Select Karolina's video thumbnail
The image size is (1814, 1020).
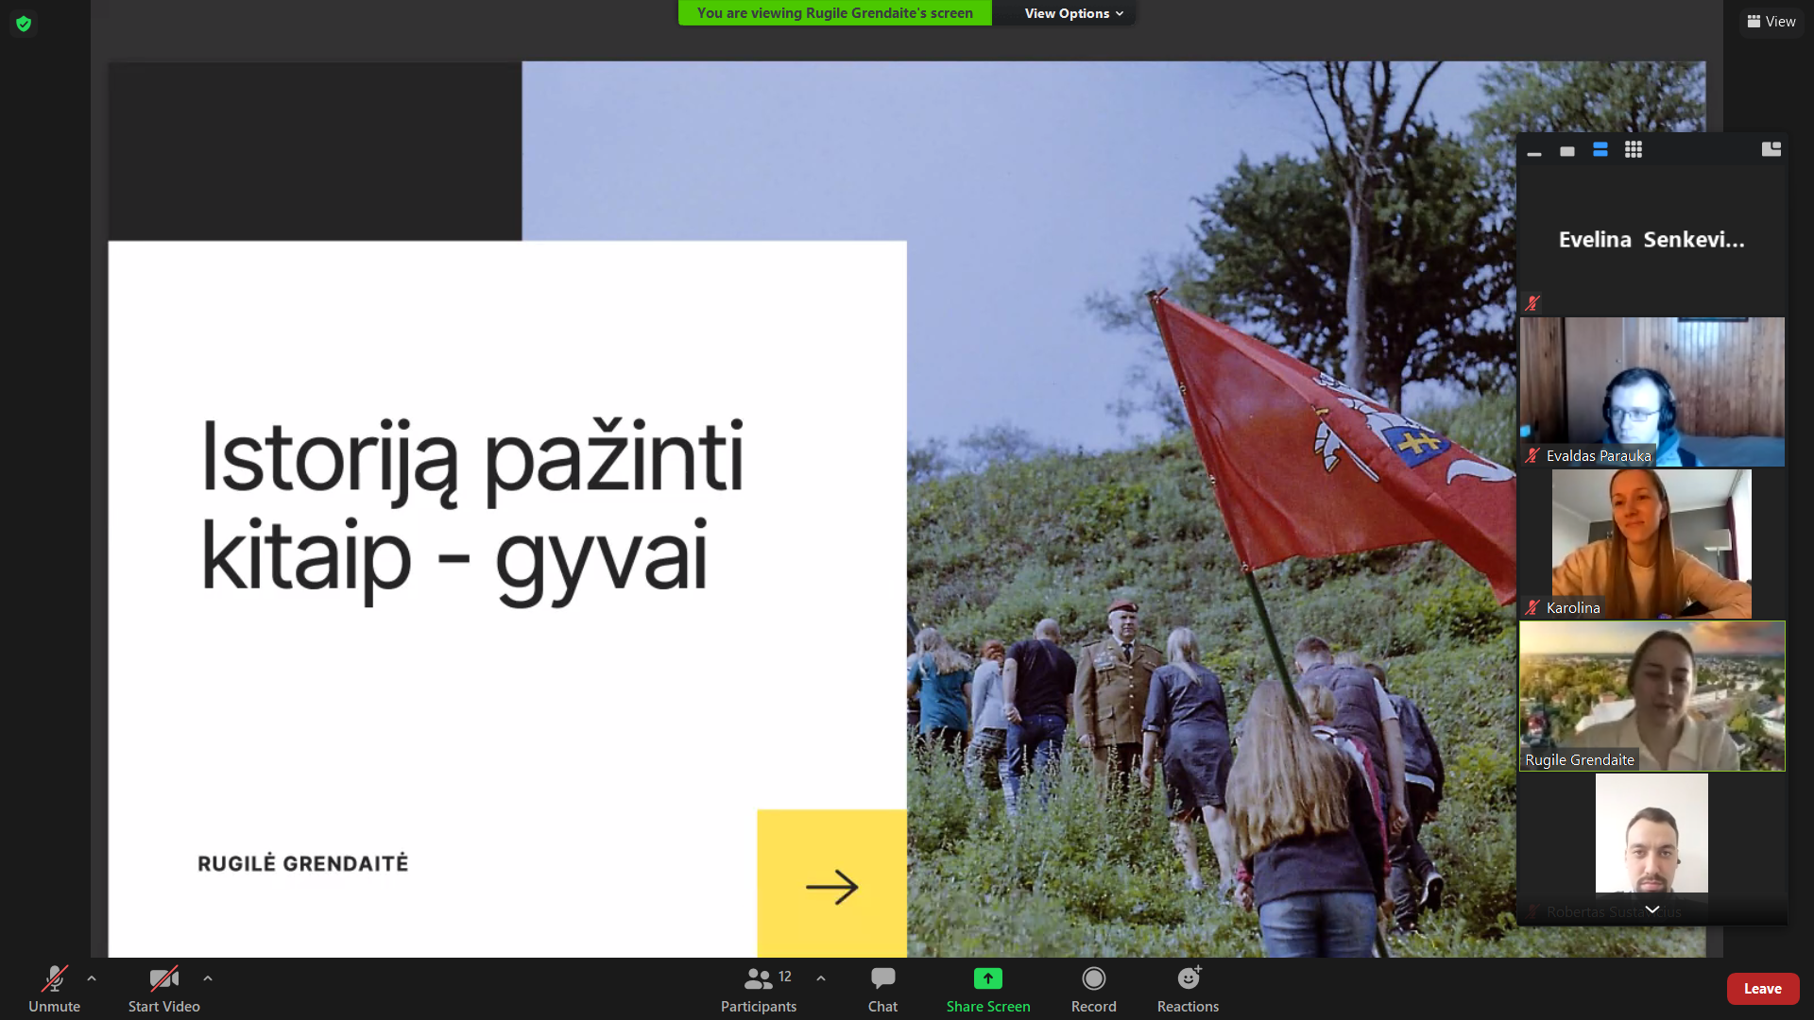point(1651,544)
